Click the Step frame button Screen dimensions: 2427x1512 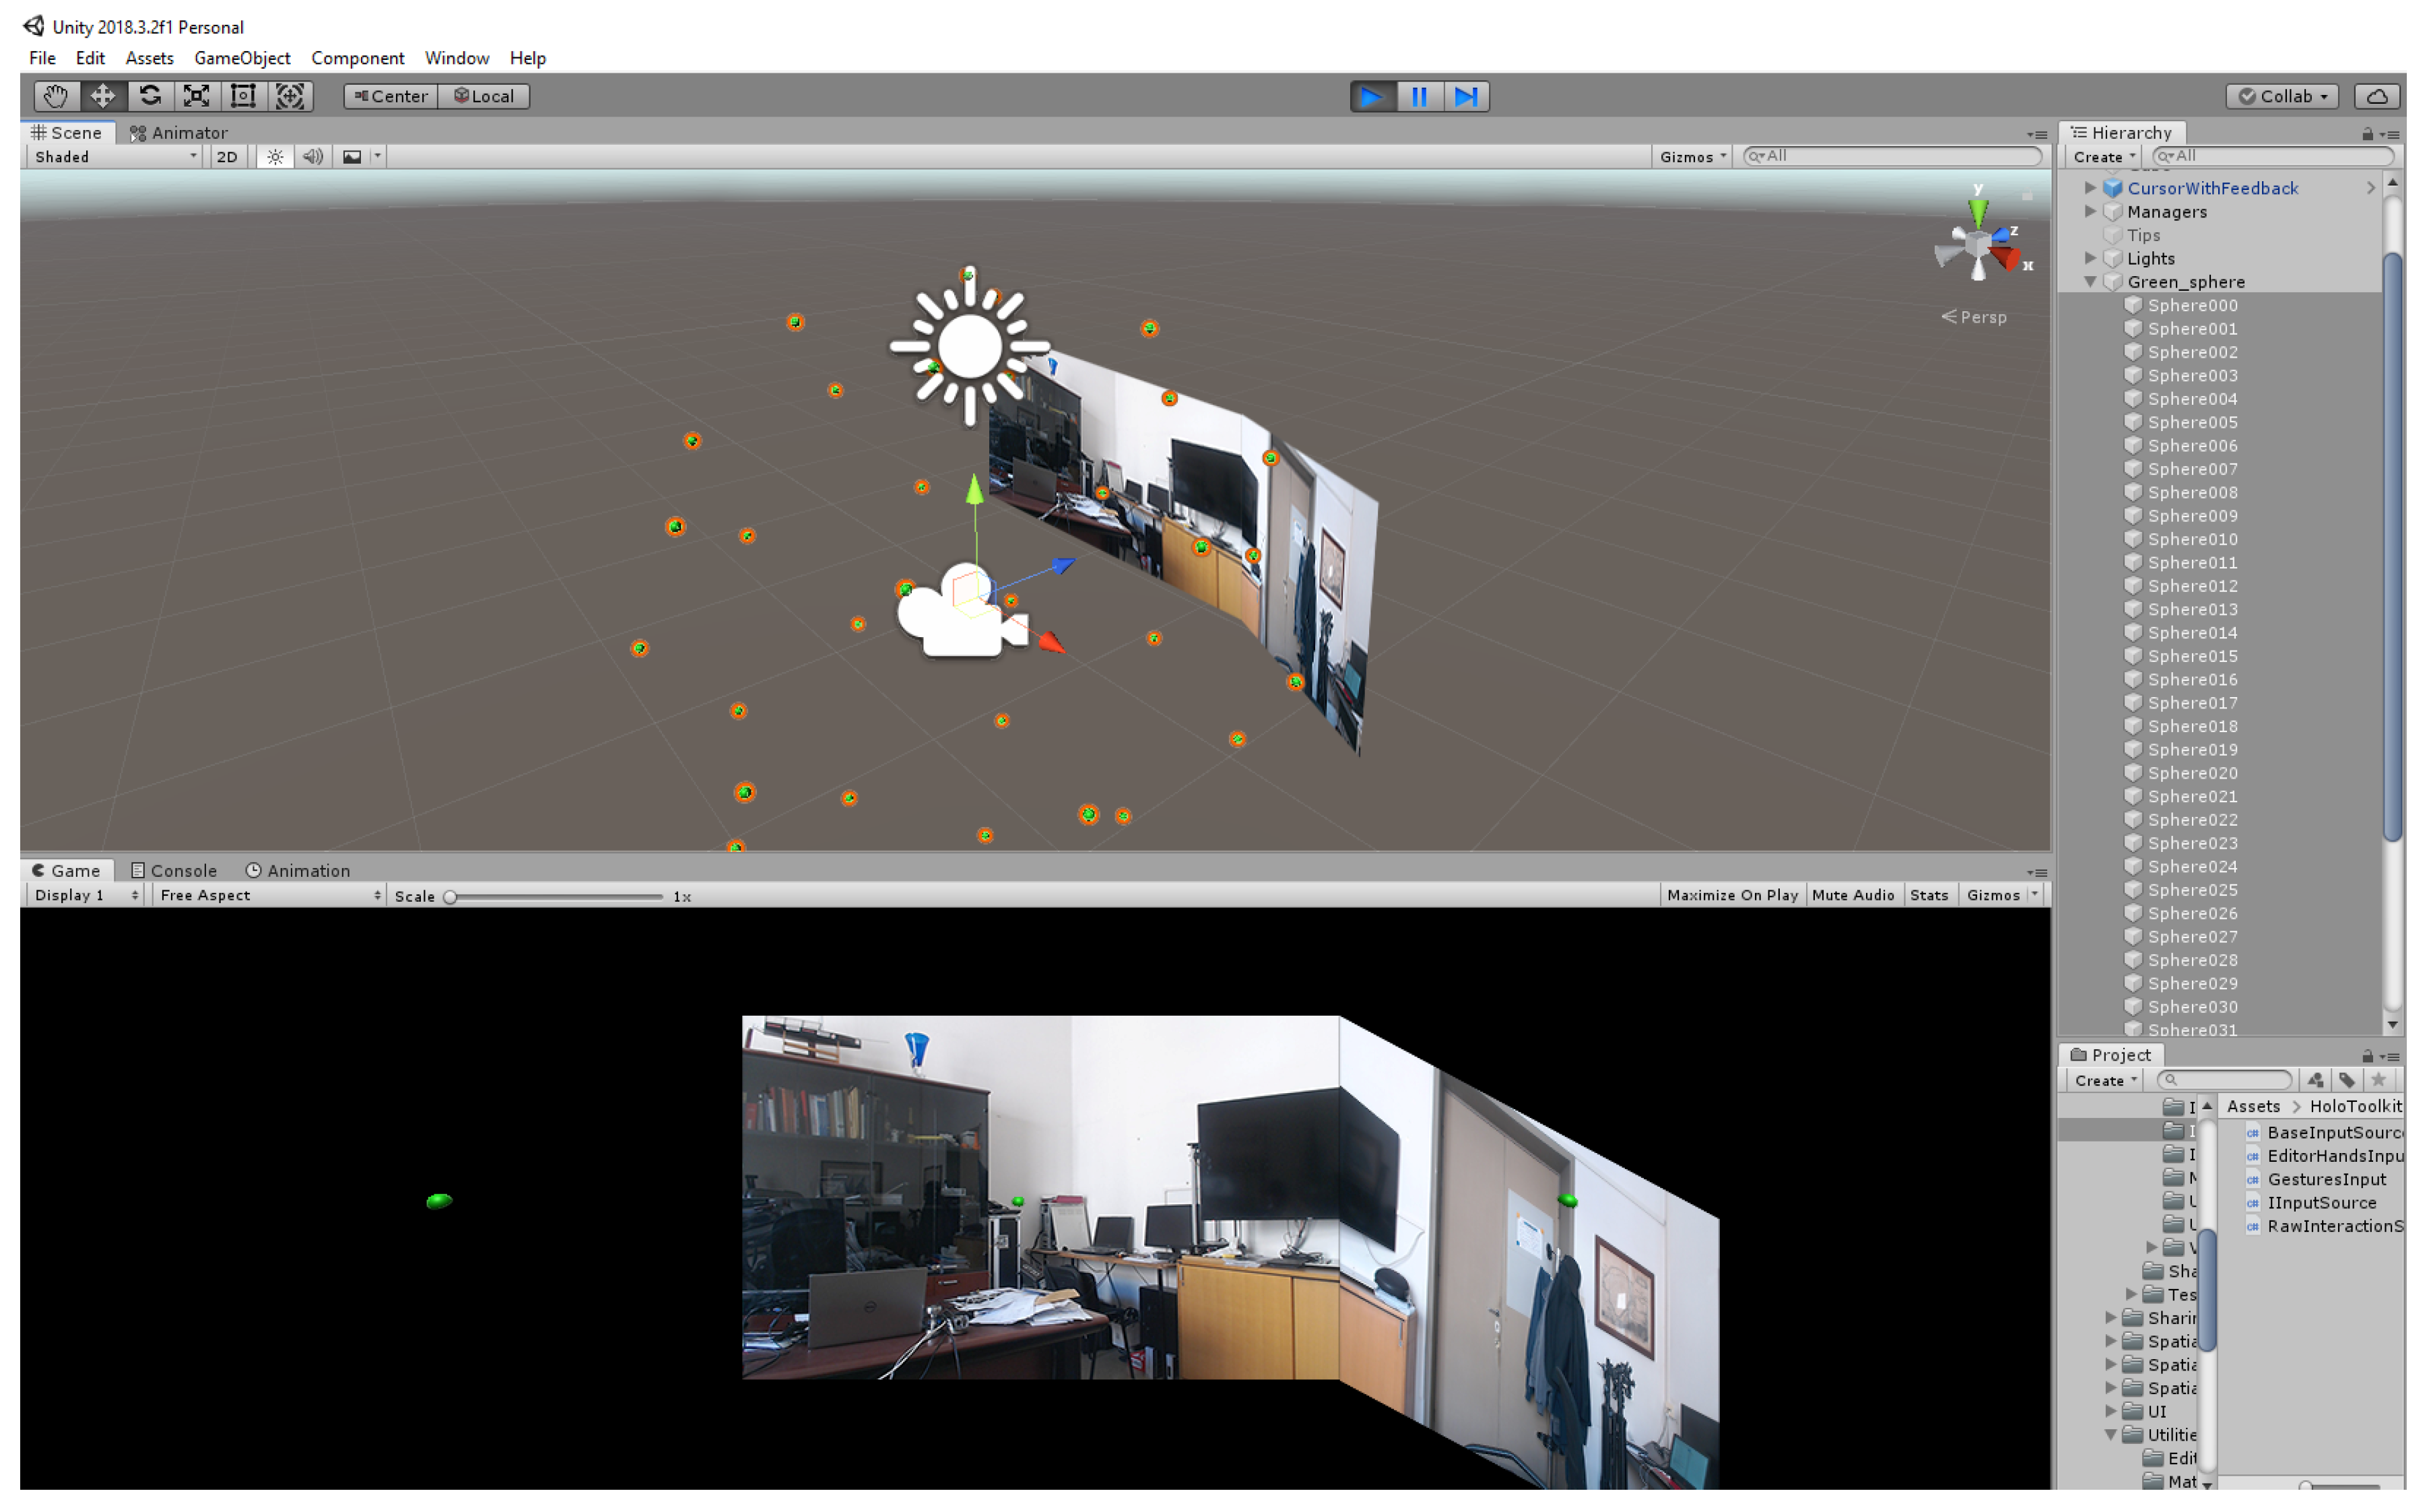pos(1465,96)
